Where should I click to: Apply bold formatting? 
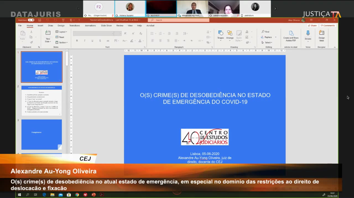click(x=77, y=41)
